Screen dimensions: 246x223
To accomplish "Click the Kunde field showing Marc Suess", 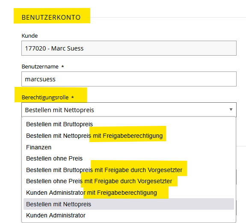I will (x=129, y=48).
